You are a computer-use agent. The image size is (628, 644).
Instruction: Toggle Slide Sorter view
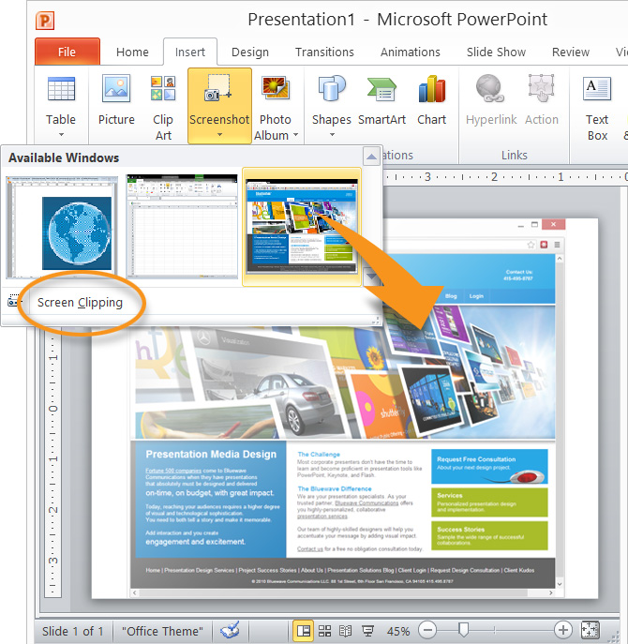pyautogui.click(x=325, y=631)
